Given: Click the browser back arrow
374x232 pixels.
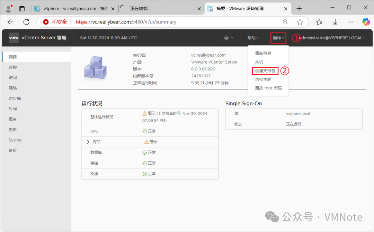Looking at the screenshot, I should pyautogui.click(x=10, y=22).
